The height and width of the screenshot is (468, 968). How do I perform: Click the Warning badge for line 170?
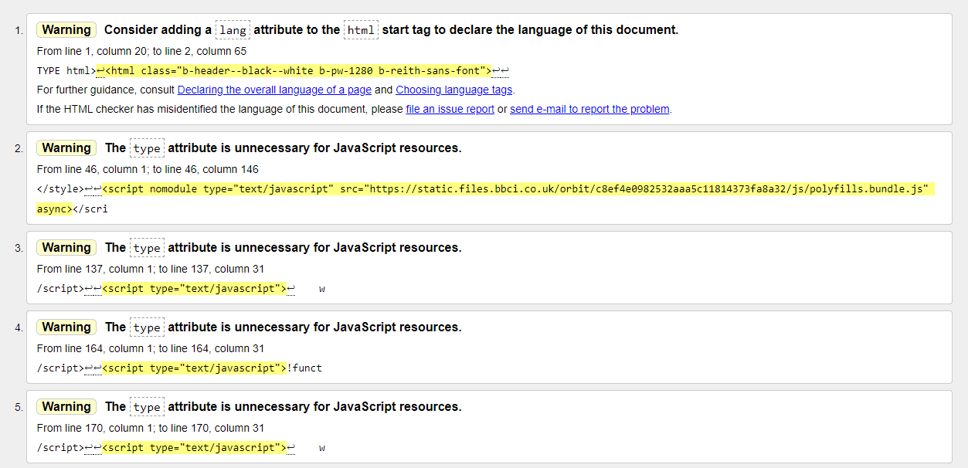pyautogui.click(x=66, y=406)
